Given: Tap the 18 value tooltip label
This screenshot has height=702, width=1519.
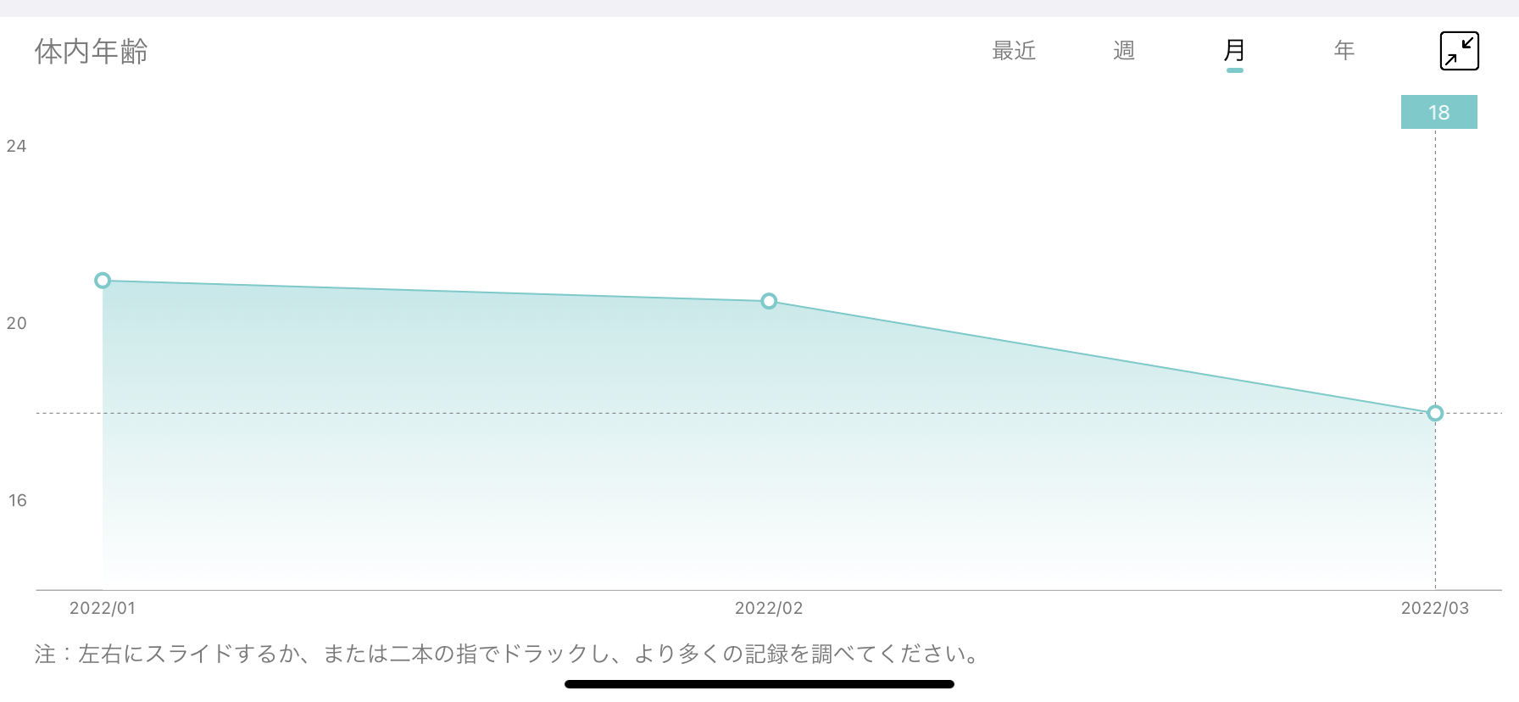Looking at the screenshot, I should point(1438,112).
